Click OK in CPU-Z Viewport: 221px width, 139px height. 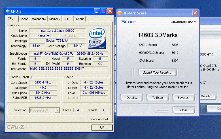(x=102, y=127)
